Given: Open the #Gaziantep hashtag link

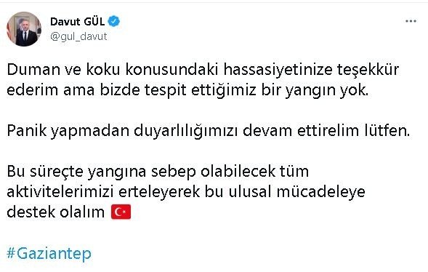Looking at the screenshot, I should (x=49, y=253).
